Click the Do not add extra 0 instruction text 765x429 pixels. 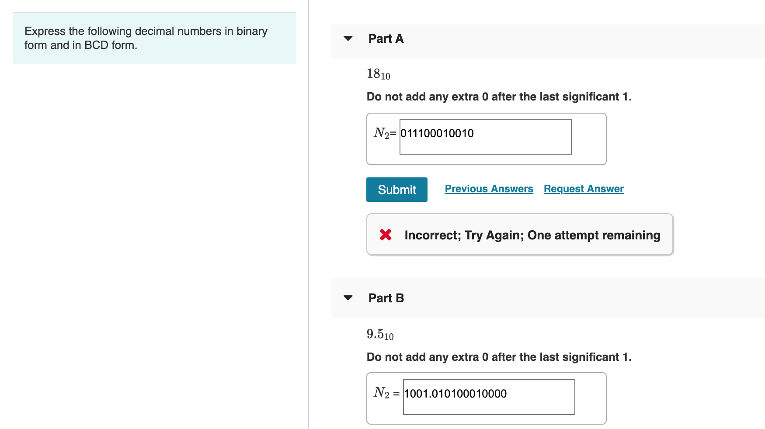[x=499, y=97]
